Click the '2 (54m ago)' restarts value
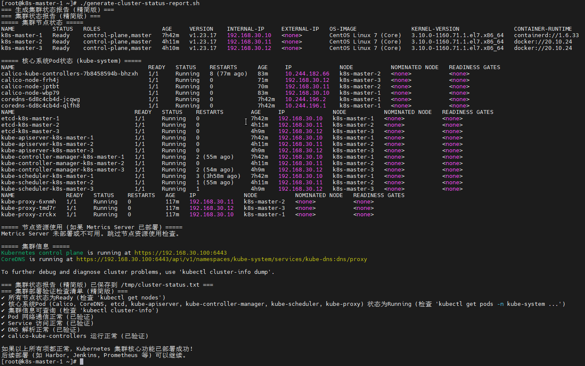This screenshot has height=366, width=585. [x=215, y=170]
